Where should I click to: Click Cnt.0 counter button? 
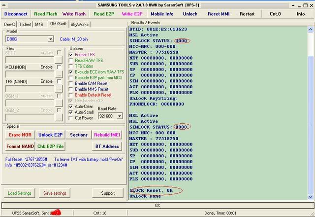[275, 14]
